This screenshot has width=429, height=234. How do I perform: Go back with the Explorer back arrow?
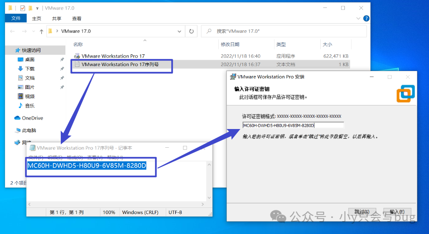(x=12, y=32)
